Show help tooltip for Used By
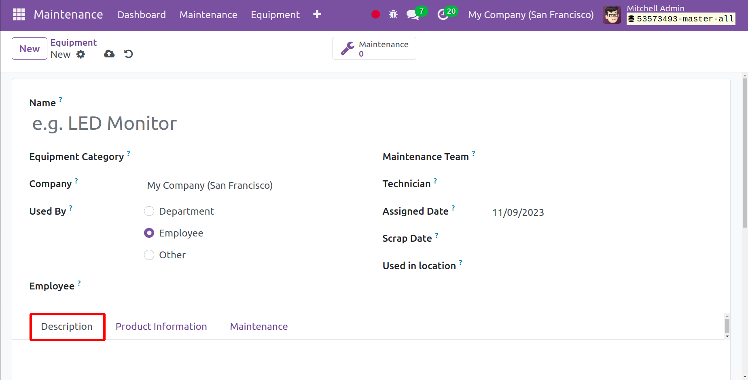Viewport: 748px width, 380px height. (71, 208)
